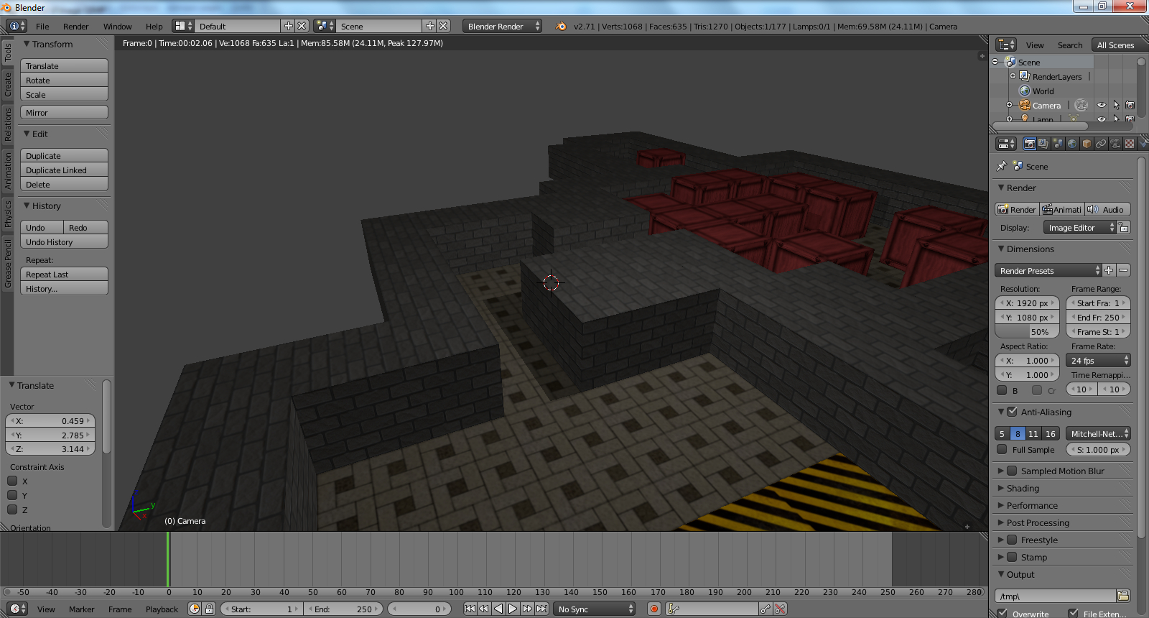Jump to the first frame
Screen dimensions: 1149x618
point(470,609)
